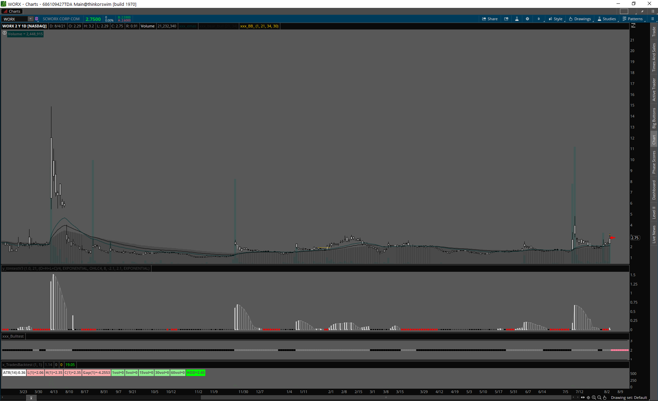Expand the WORX symbol dropdown arrow
Image resolution: width=658 pixels, height=401 pixels.
(31, 19)
